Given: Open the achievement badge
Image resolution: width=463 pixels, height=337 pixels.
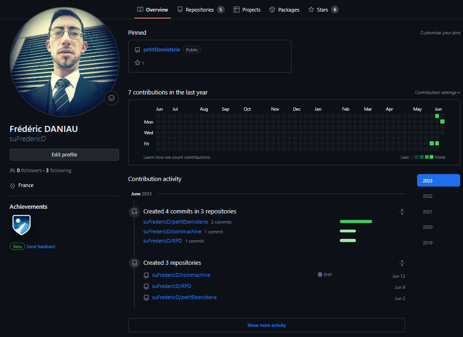Looking at the screenshot, I should click(x=22, y=225).
